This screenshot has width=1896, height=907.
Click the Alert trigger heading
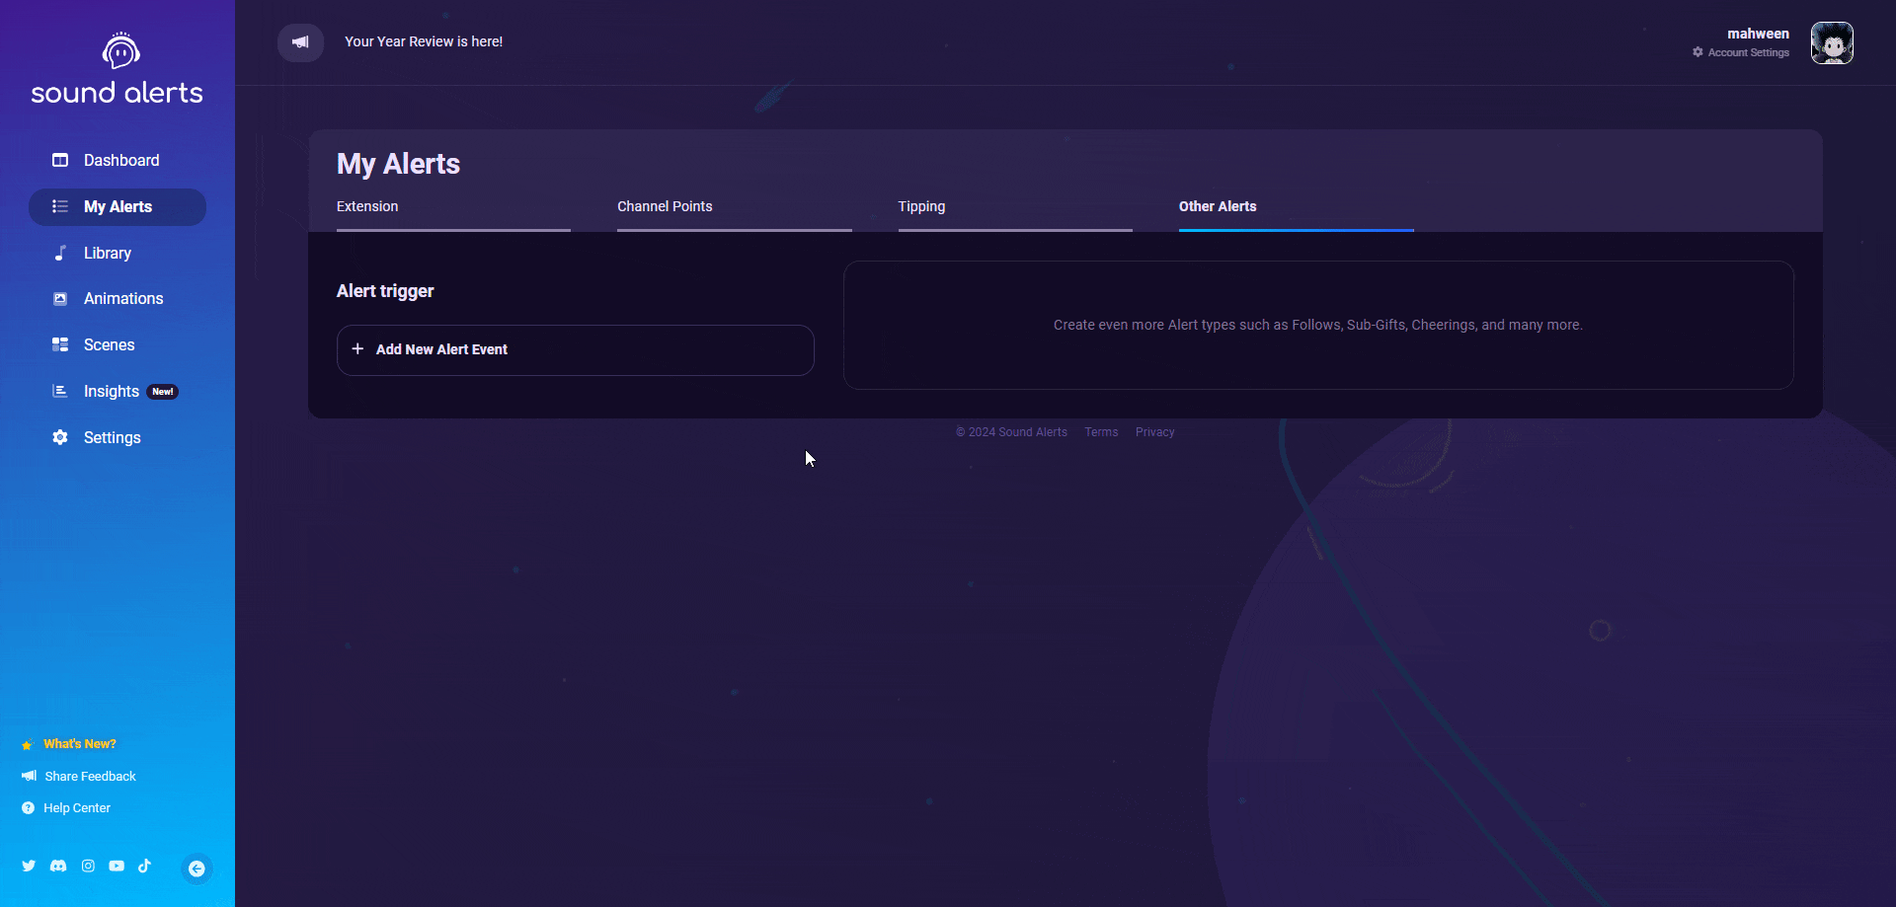(x=385, y=291)
